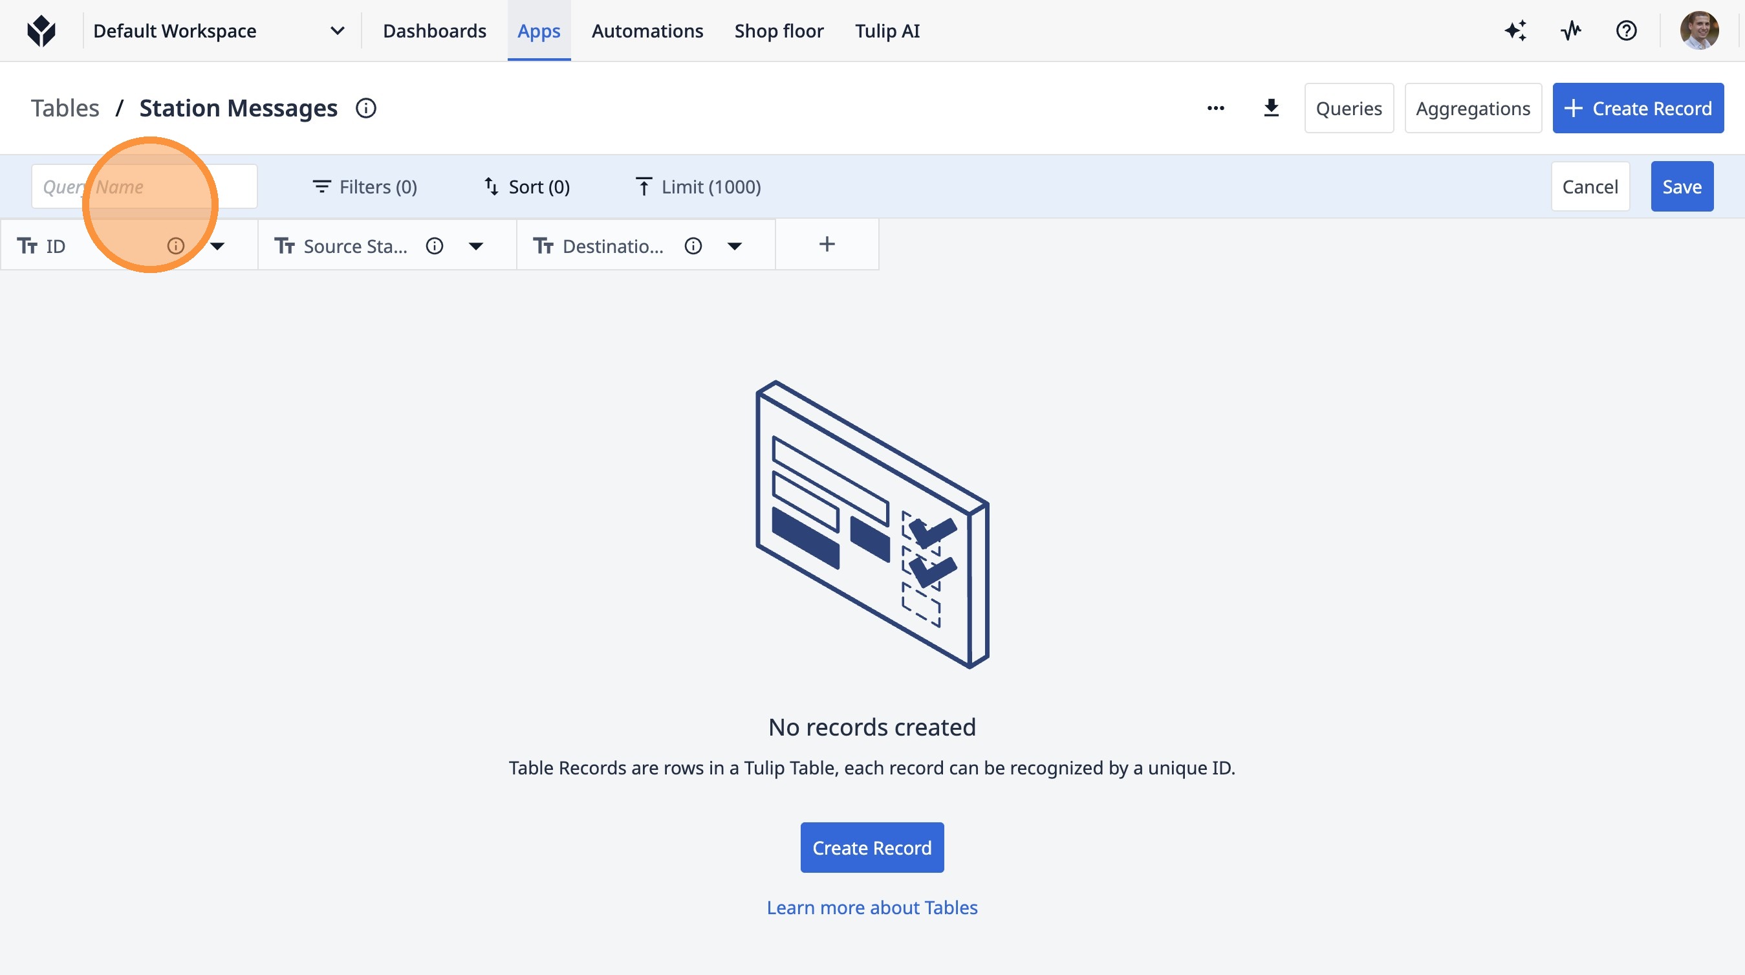Viewport: 1745px width, 975px height.
Task: Click the user profile avatar
Action: click(x=1699, y=31)
